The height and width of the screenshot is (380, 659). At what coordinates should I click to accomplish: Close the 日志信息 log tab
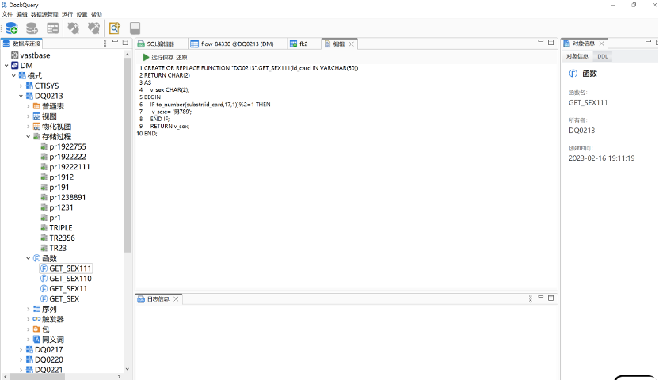(x=176, y=299)
